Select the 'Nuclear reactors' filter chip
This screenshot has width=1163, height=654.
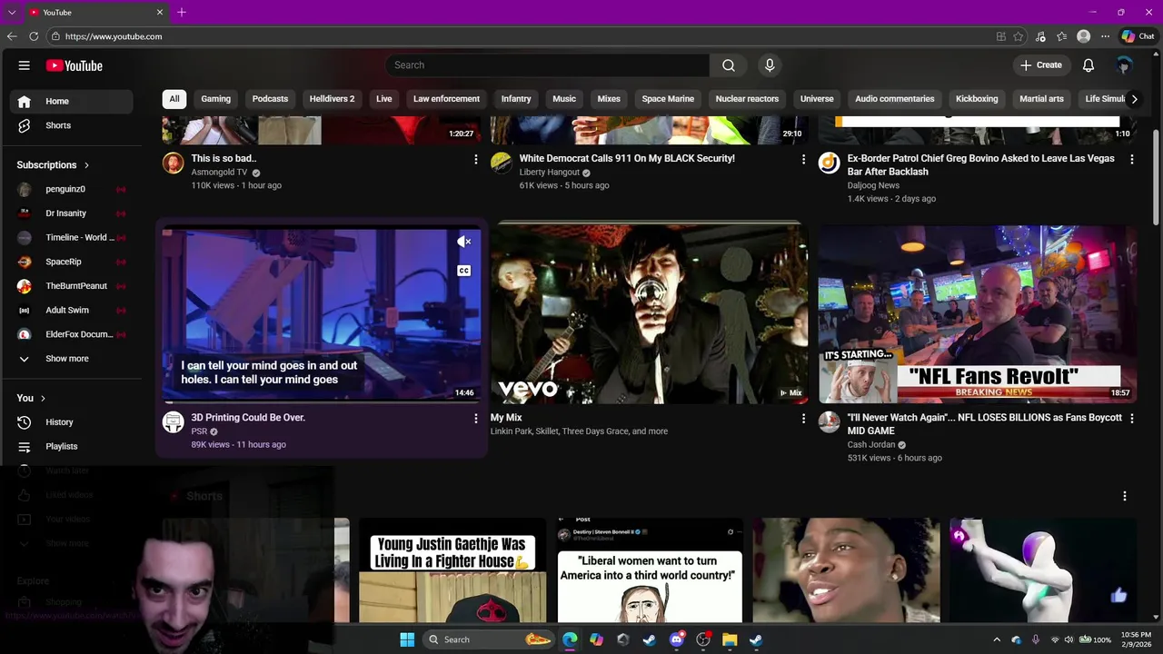(747, 99)
